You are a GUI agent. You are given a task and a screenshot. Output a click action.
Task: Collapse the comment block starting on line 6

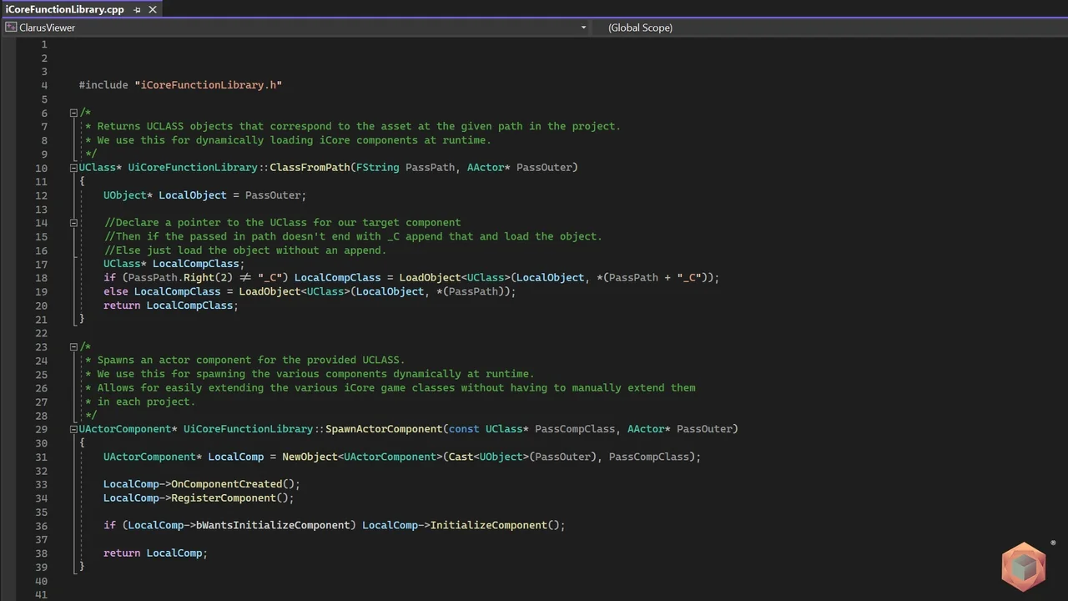pos(73,113)
